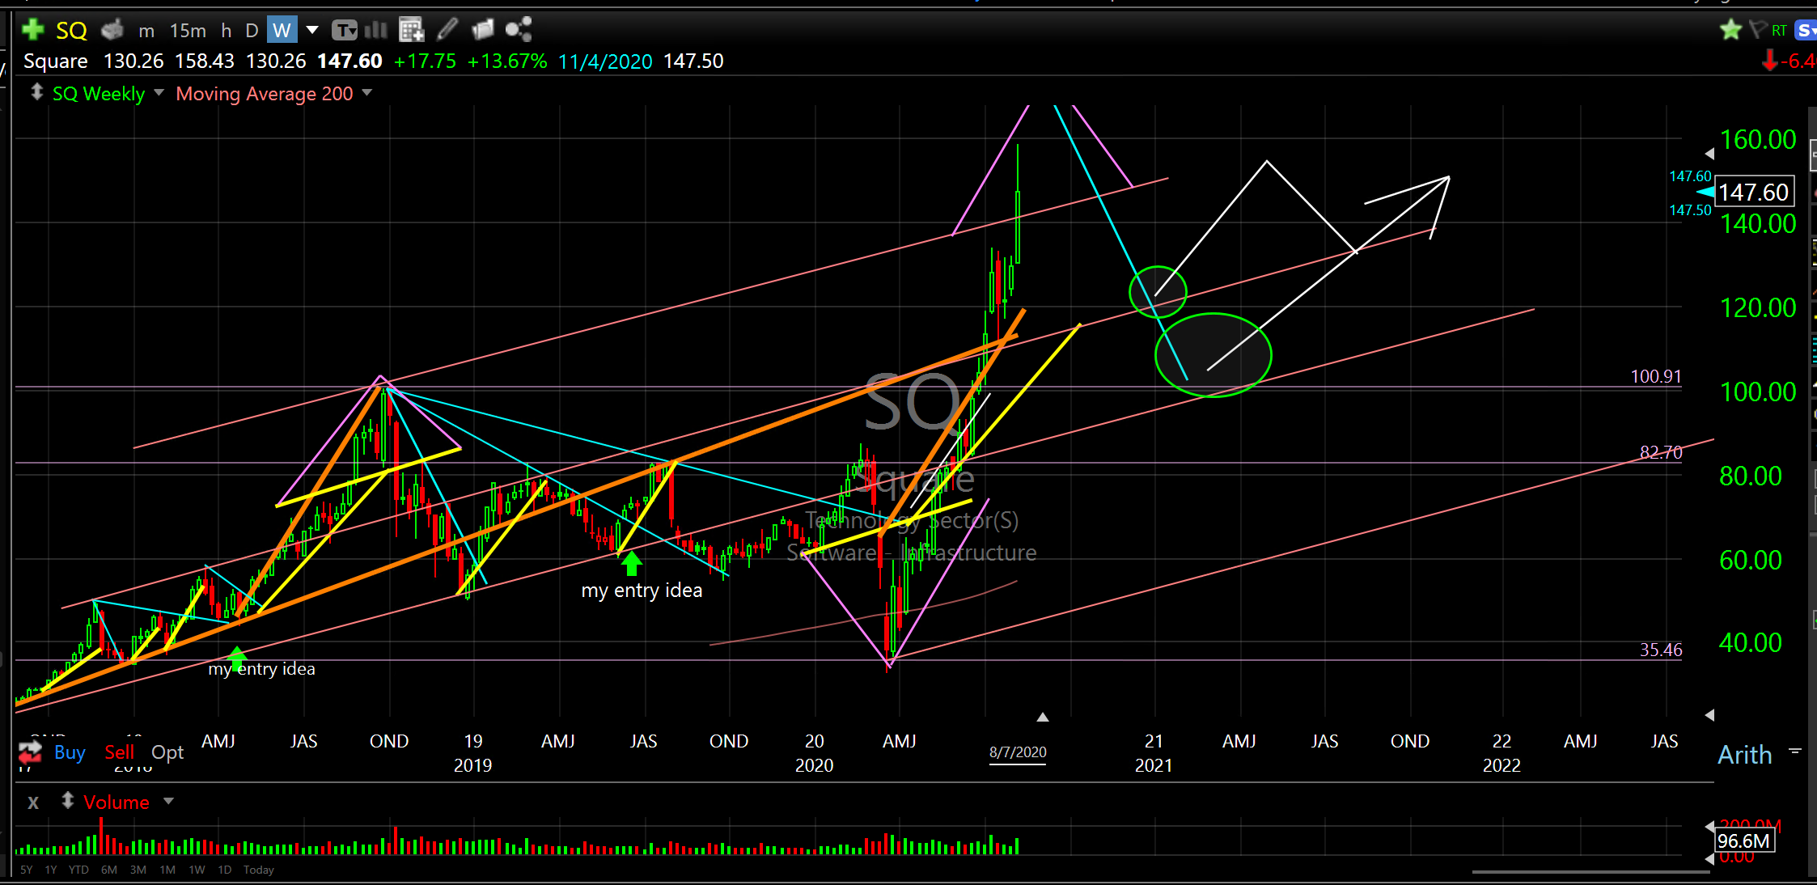Select the YTD range tab

[x=78, y=870]
